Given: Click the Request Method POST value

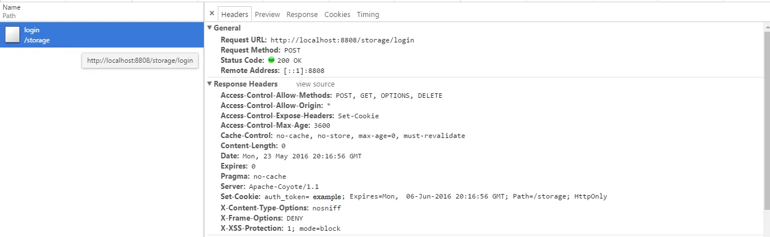Looking at the screenshot, I should point(292,50).
